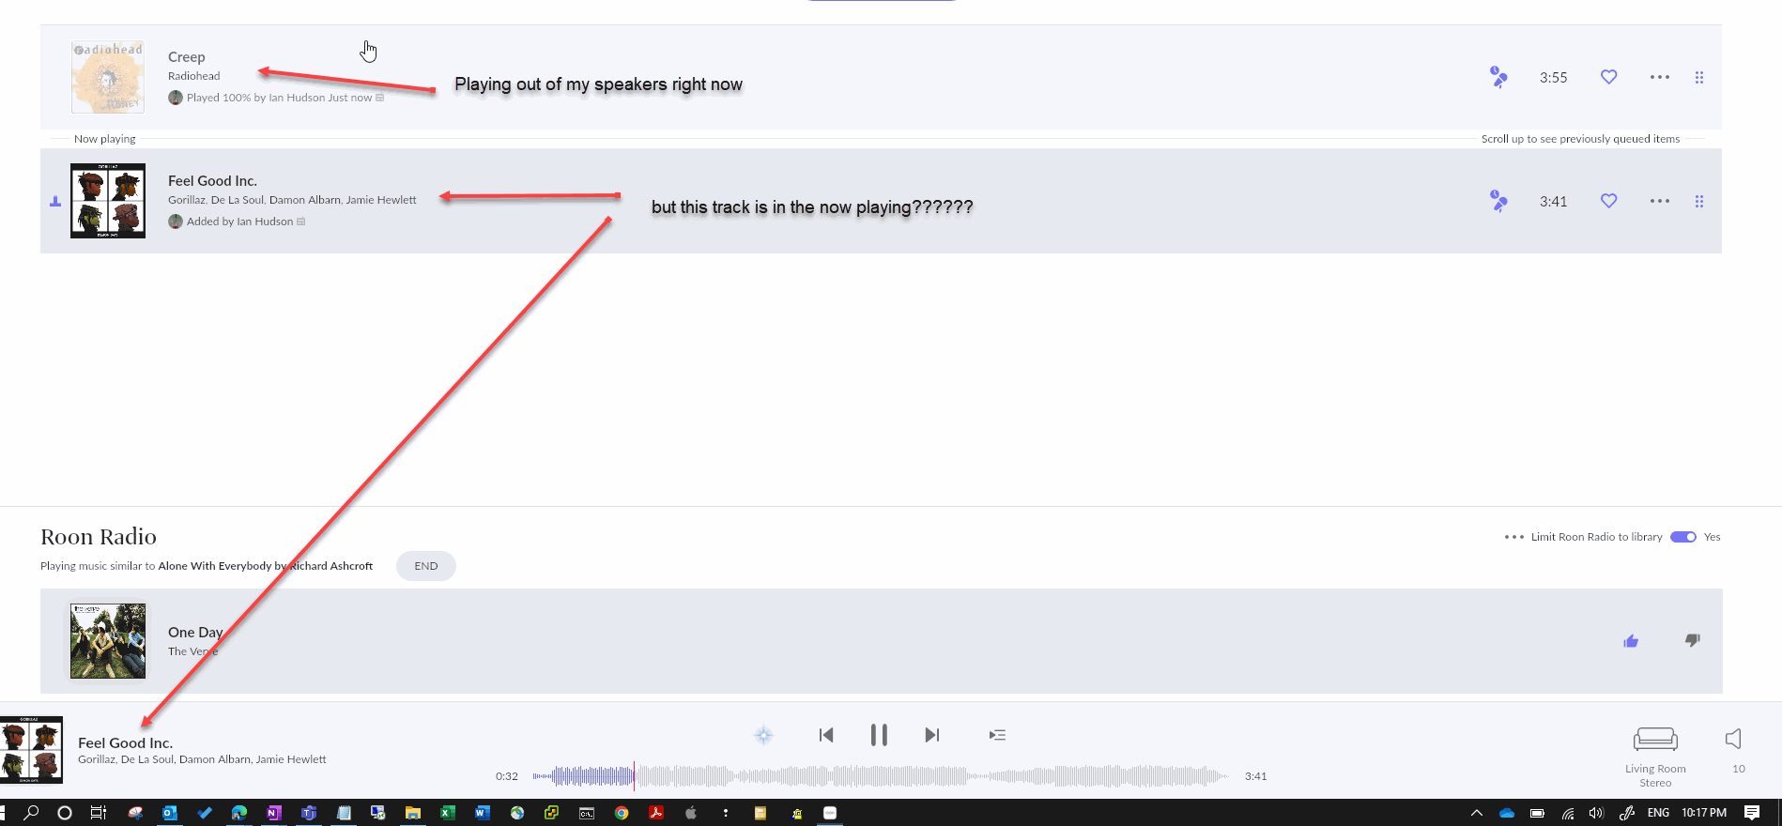
Task: Open the lyrics microphone icon for Creep
Action: tap(1498, 77)
